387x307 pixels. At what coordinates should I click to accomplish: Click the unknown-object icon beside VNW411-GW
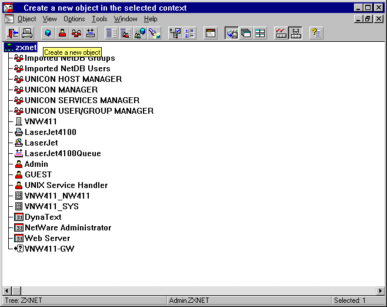point(19,249)
